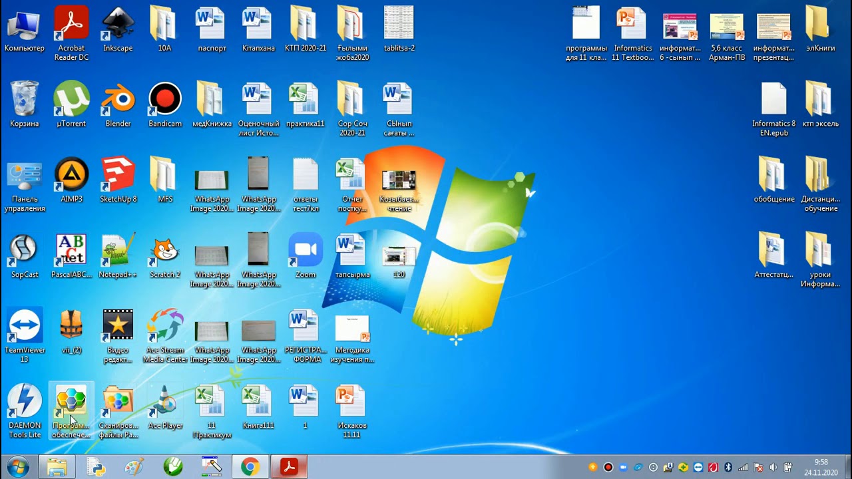Open the практика11 Excel file
Screen dimensions: 852x479
point(306,104)
